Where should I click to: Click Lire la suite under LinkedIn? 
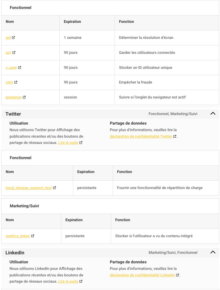coord(68,281)
